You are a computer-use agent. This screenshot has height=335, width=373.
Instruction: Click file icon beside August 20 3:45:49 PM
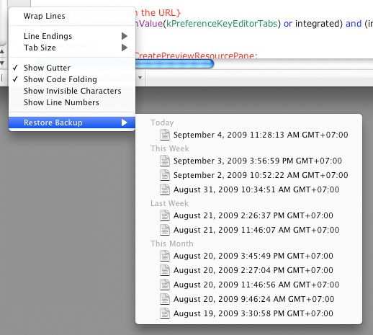165,256
